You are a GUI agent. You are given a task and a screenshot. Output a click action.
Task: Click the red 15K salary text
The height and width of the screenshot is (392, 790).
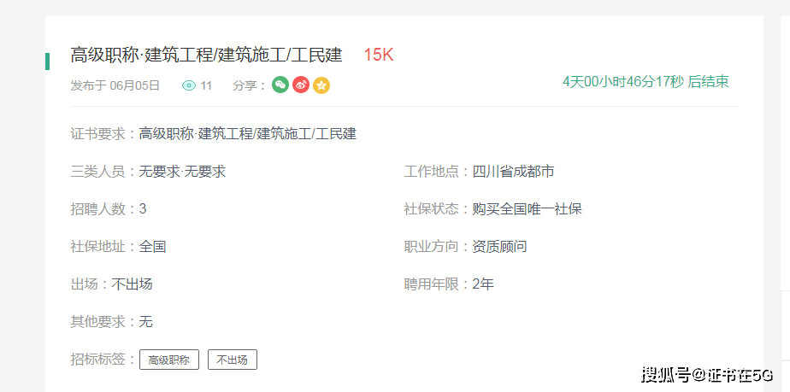point(378,56)
